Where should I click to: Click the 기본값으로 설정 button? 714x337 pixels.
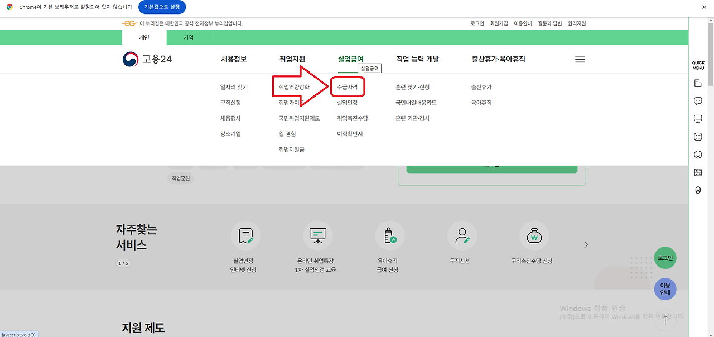coord(162,7)
